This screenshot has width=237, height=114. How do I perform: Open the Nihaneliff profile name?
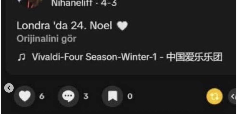pyautogui.click(x=72, y=3)
